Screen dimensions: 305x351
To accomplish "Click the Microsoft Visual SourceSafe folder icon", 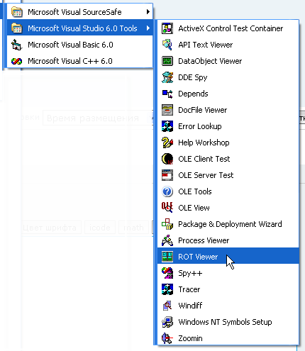I will (17, 12).
